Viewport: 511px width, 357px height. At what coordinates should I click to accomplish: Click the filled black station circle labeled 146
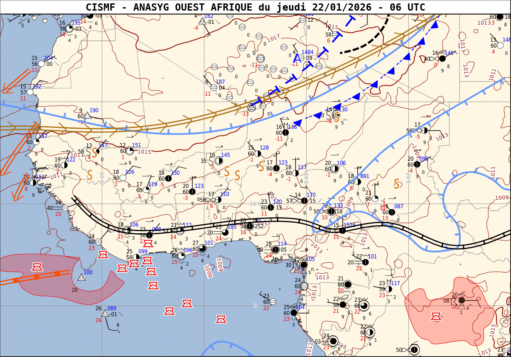pyautogui.click(x=442, y=59)
